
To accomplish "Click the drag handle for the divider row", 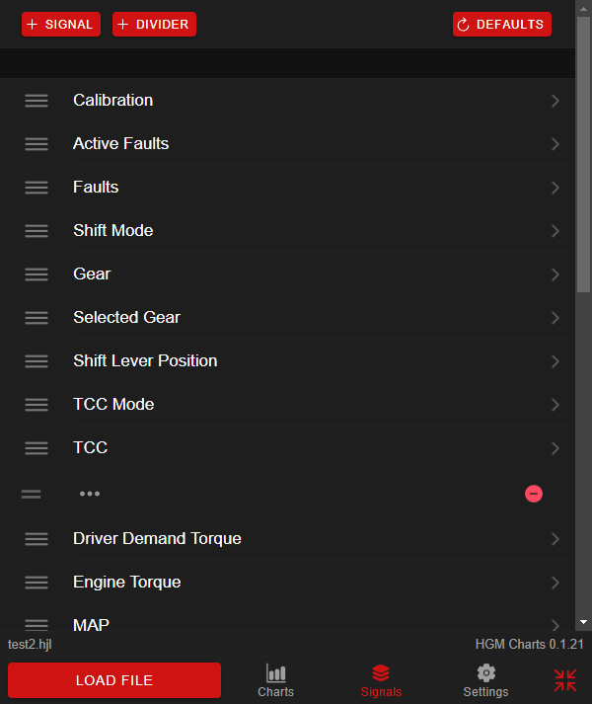I will pos(32,494).
